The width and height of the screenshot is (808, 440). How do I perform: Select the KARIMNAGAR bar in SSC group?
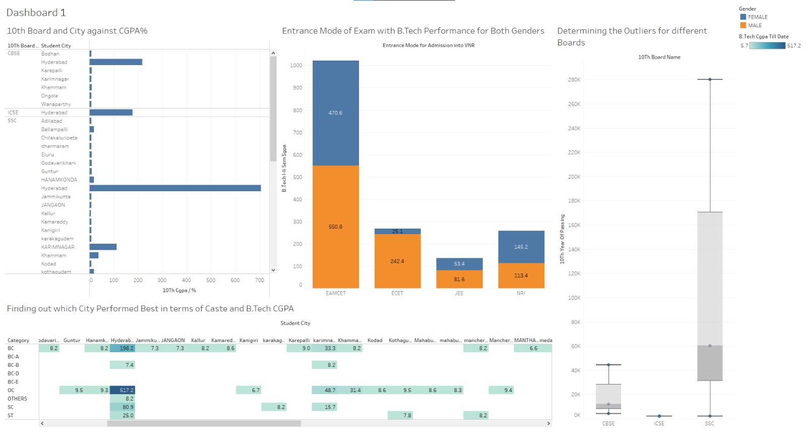(x=103, y=247)
